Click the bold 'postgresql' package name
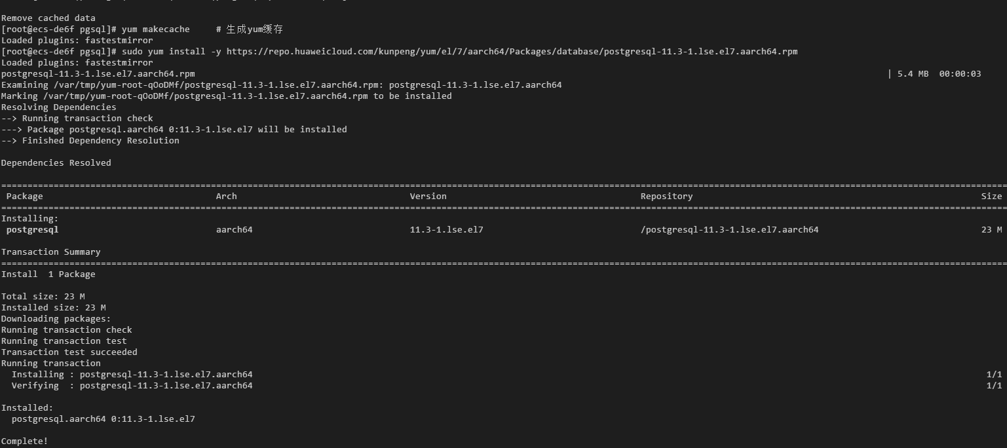The image size is (1007, 448). tap(32, 229)
